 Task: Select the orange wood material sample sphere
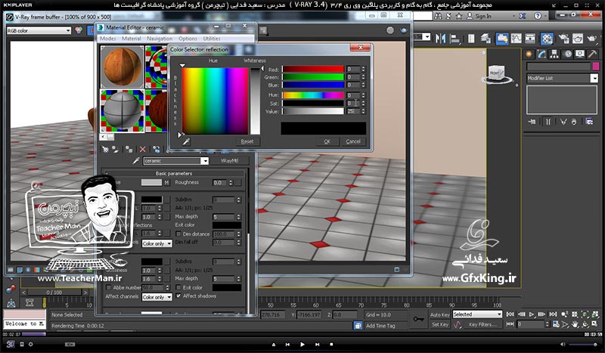[123, 67]
